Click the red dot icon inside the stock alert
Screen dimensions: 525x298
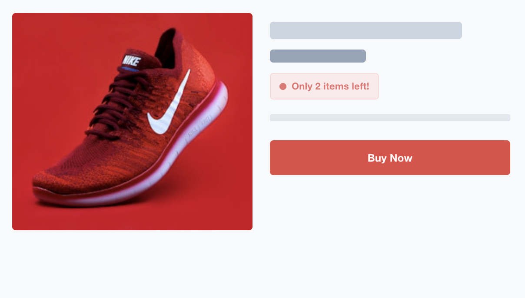(283, 86)
